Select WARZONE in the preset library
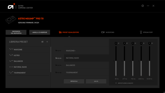 click(28, 49)
